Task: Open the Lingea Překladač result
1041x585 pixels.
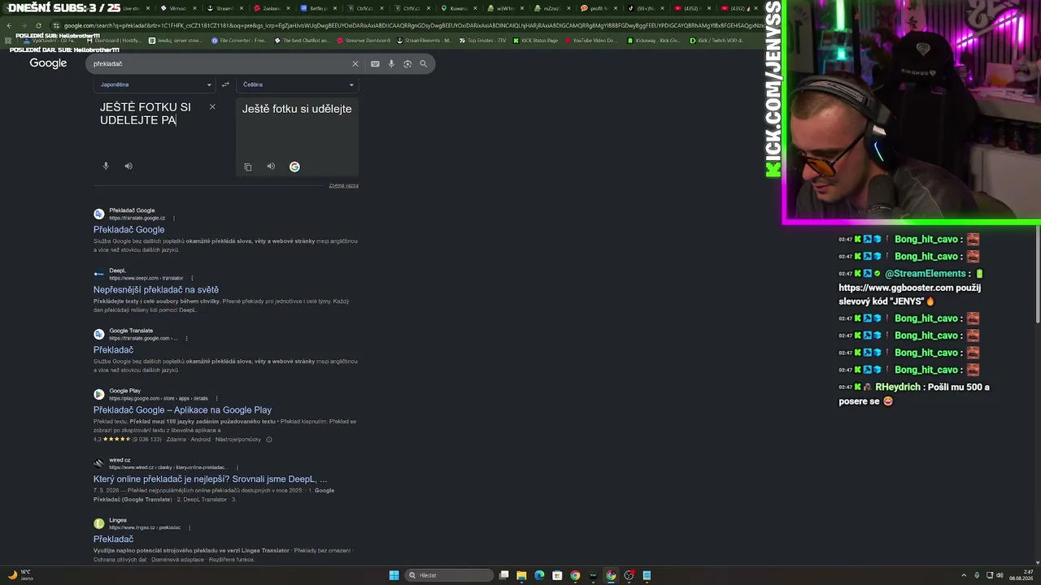Action: click(113, 539)
